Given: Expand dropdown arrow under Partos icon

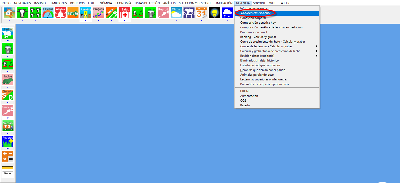Looking at the screenshot, I should tap(7, 41).
